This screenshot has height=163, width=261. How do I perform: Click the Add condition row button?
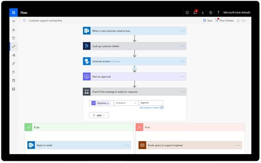coord(99,115)
